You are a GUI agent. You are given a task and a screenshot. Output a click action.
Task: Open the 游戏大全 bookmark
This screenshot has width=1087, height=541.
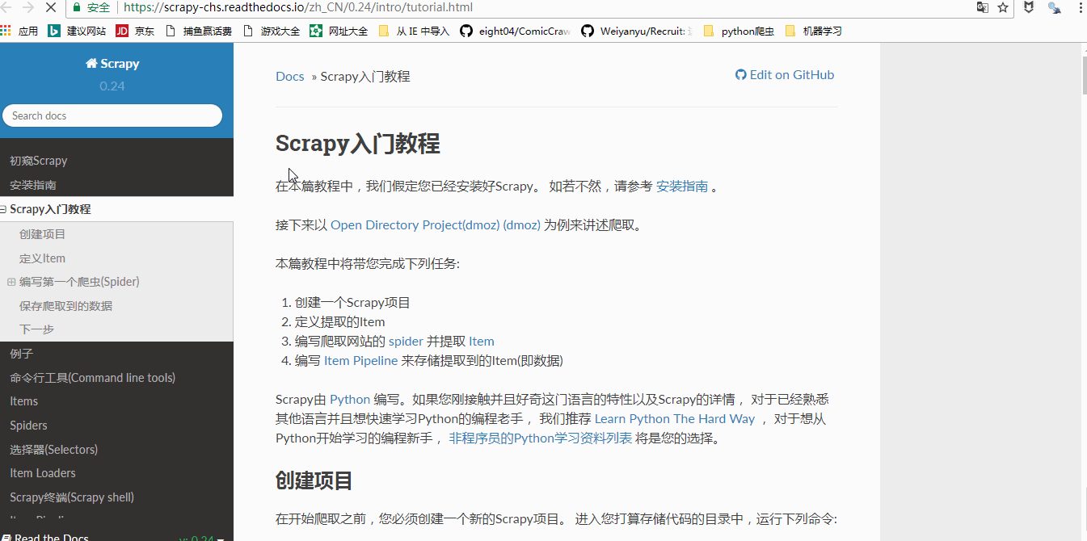[271, 31]
